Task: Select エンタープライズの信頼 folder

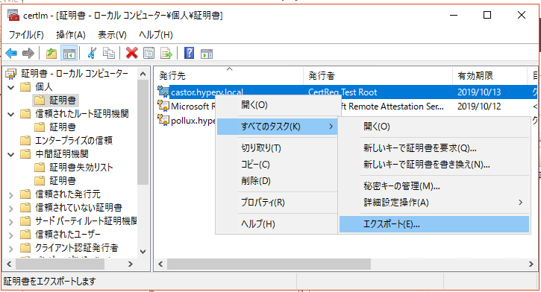Action: pyautogui.click(x=73, y=141)
